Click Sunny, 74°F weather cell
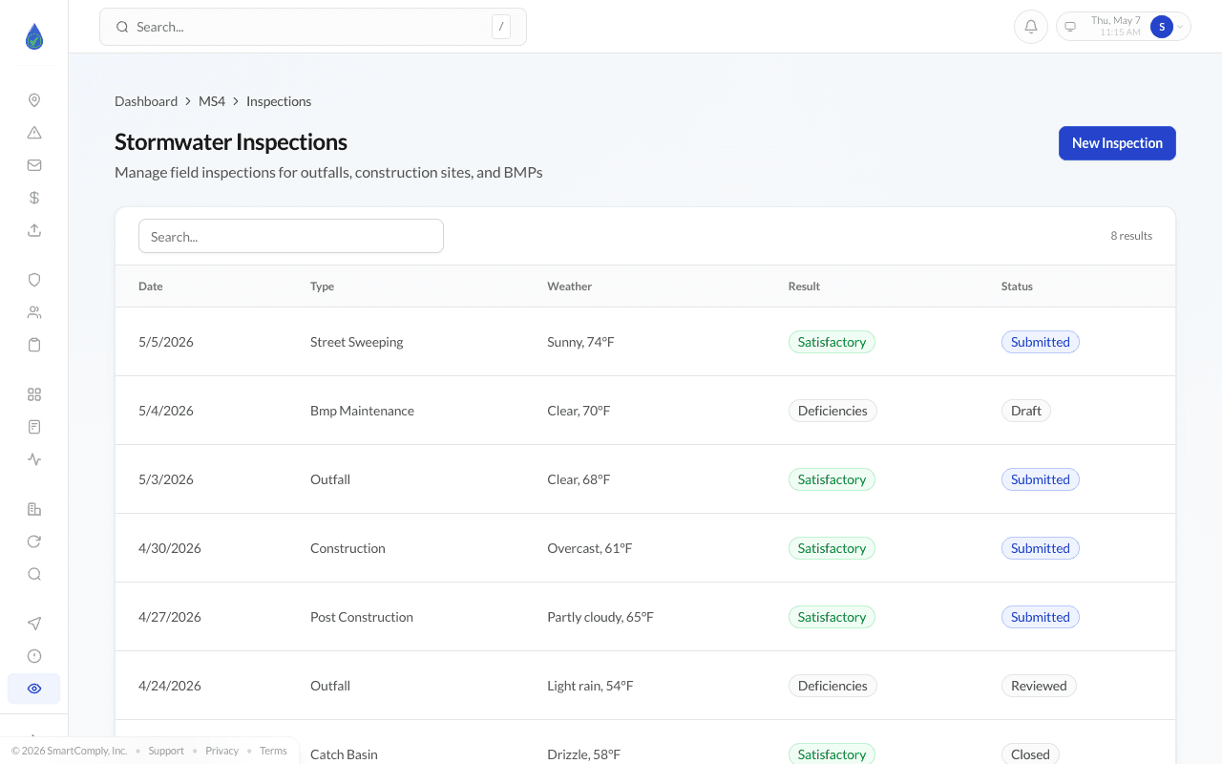 (x=580, y=342)
